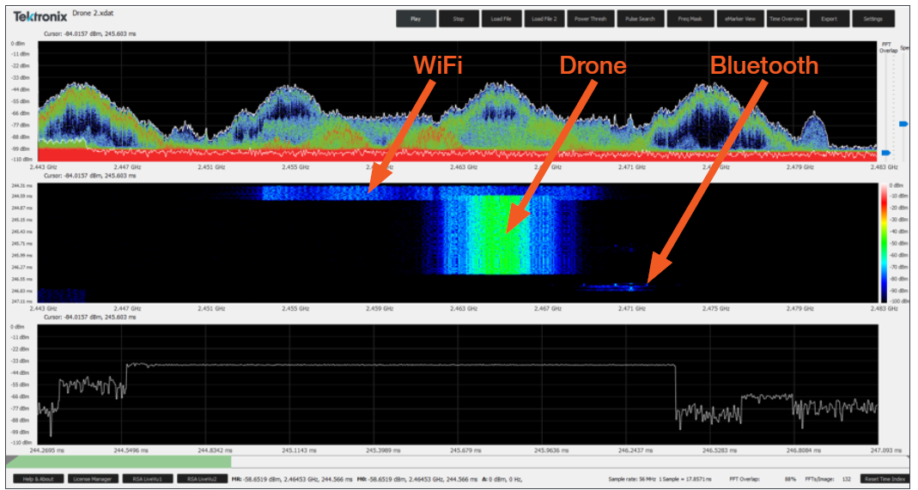Stop playback with the Stop button
Screen dimensions: 918x490
(x=458, y=19)
